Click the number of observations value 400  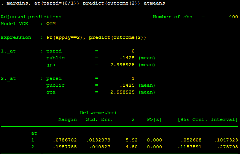234,17
